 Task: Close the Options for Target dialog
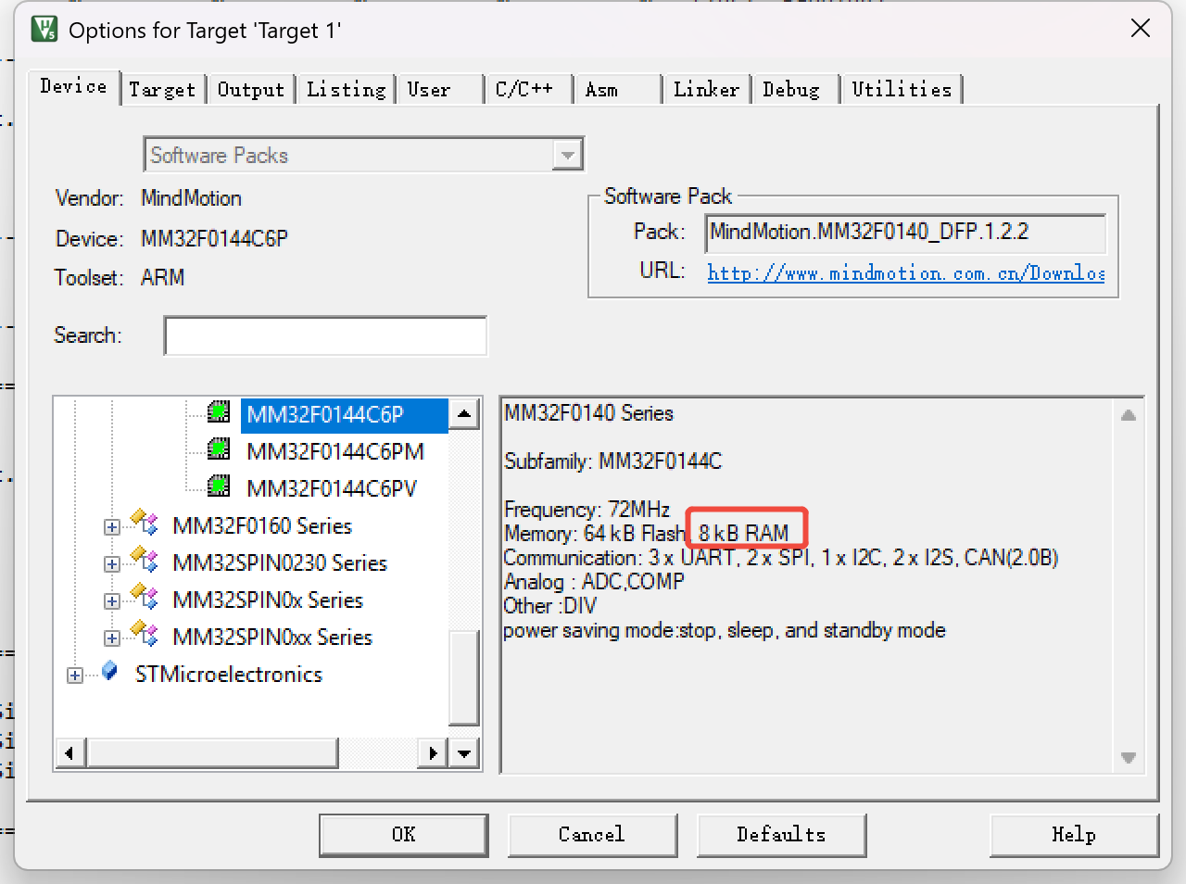point(1141,29)
